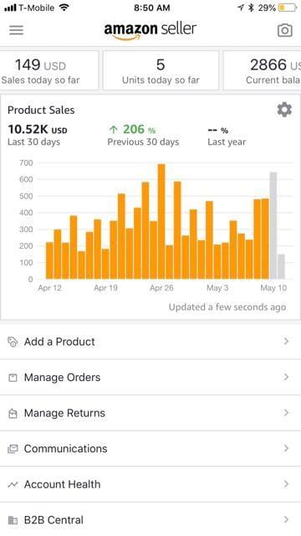Expand Account Health chevron
This screenshot has height=536, width=301.
286,484
